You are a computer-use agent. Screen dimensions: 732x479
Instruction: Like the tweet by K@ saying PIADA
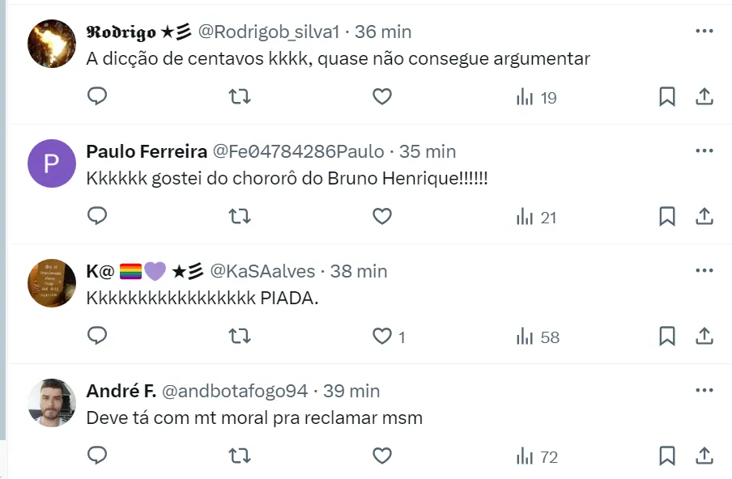coord(382,337)
